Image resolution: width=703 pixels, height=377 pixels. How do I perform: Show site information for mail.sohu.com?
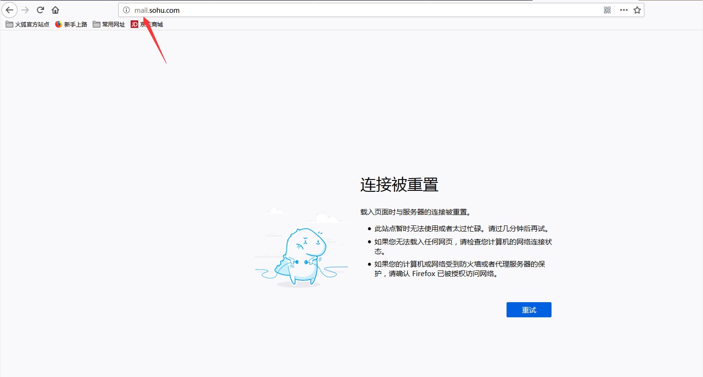pyautogui.click(x=126, y=10)
